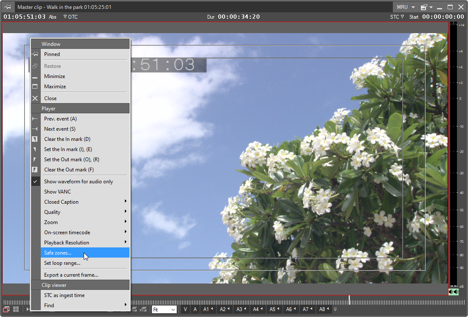Click the OTC timecode type selector
468x317 pixels.
pos(70,17)
